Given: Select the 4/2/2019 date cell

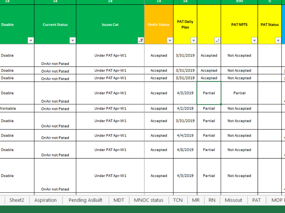Looking at the screenshot, I should coord(185,108).
